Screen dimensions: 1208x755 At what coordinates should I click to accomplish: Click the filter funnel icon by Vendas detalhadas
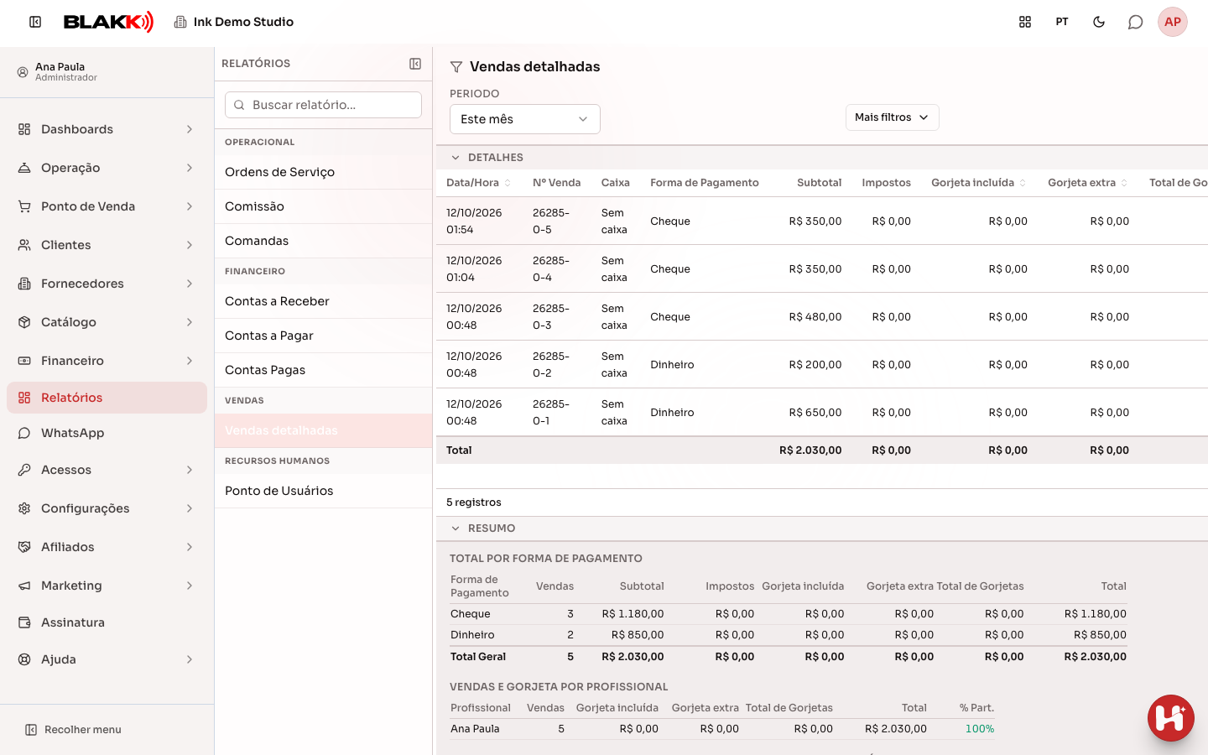[x=456, y=67]
